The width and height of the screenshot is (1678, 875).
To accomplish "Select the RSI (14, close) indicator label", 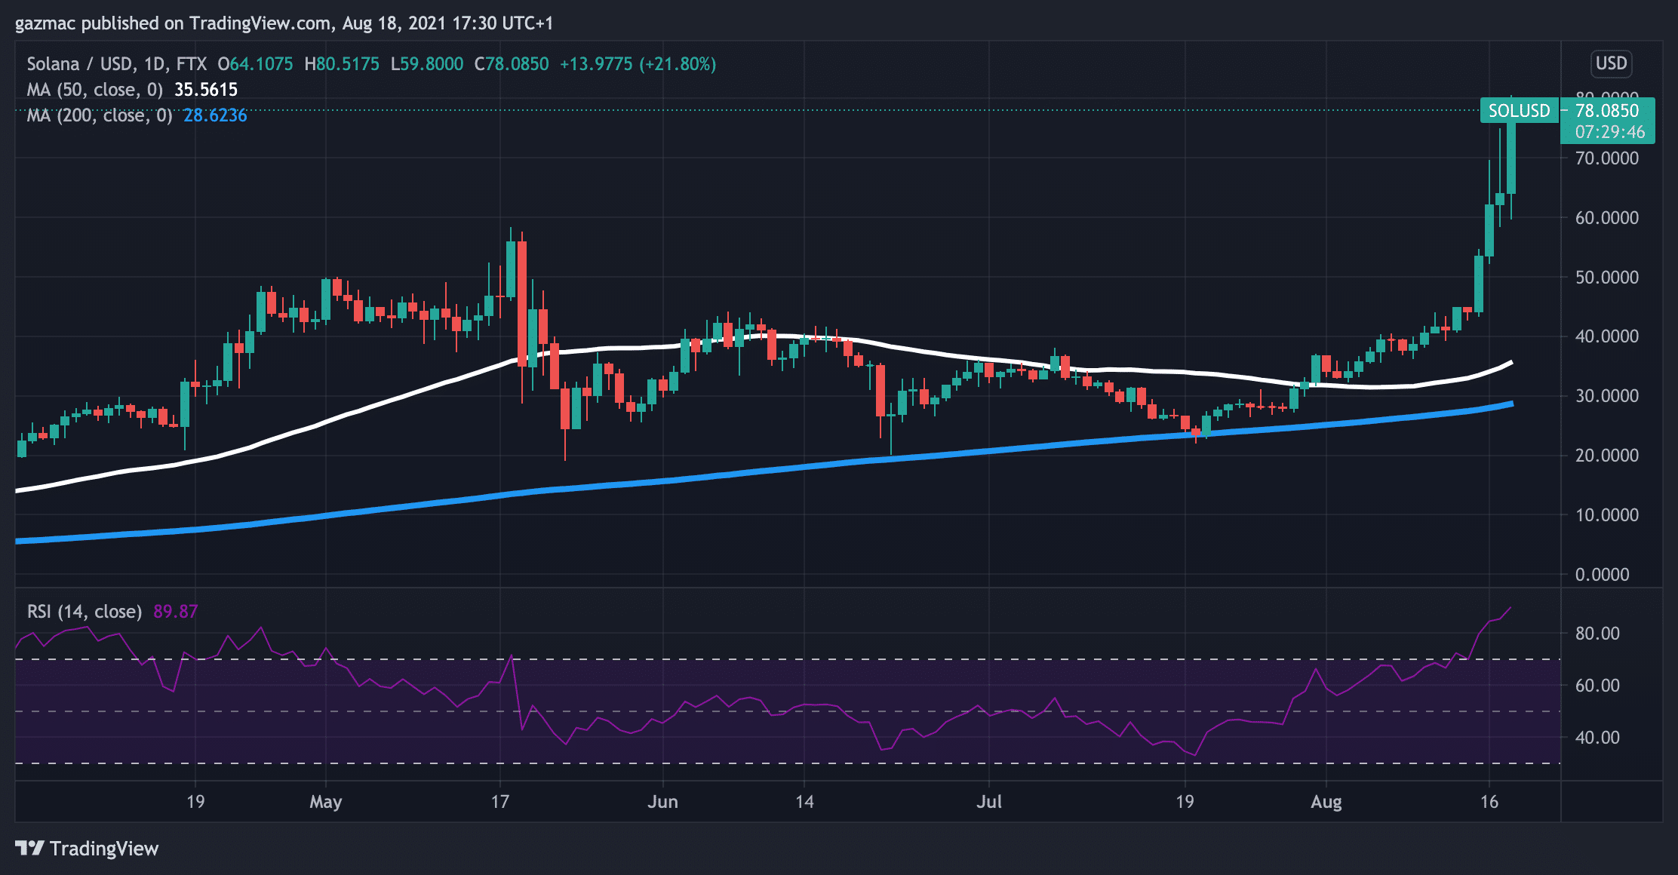I will 87,612.
